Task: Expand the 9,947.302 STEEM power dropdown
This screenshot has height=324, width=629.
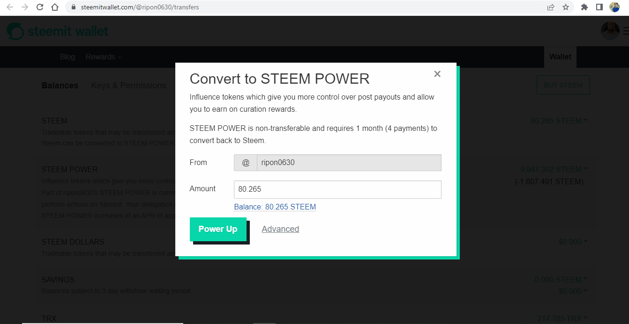Action: (x=554, y=169)
